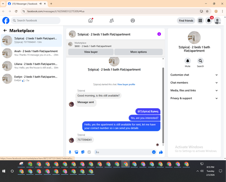Open the Groups icon in top navigation

(x=133, y=20)
